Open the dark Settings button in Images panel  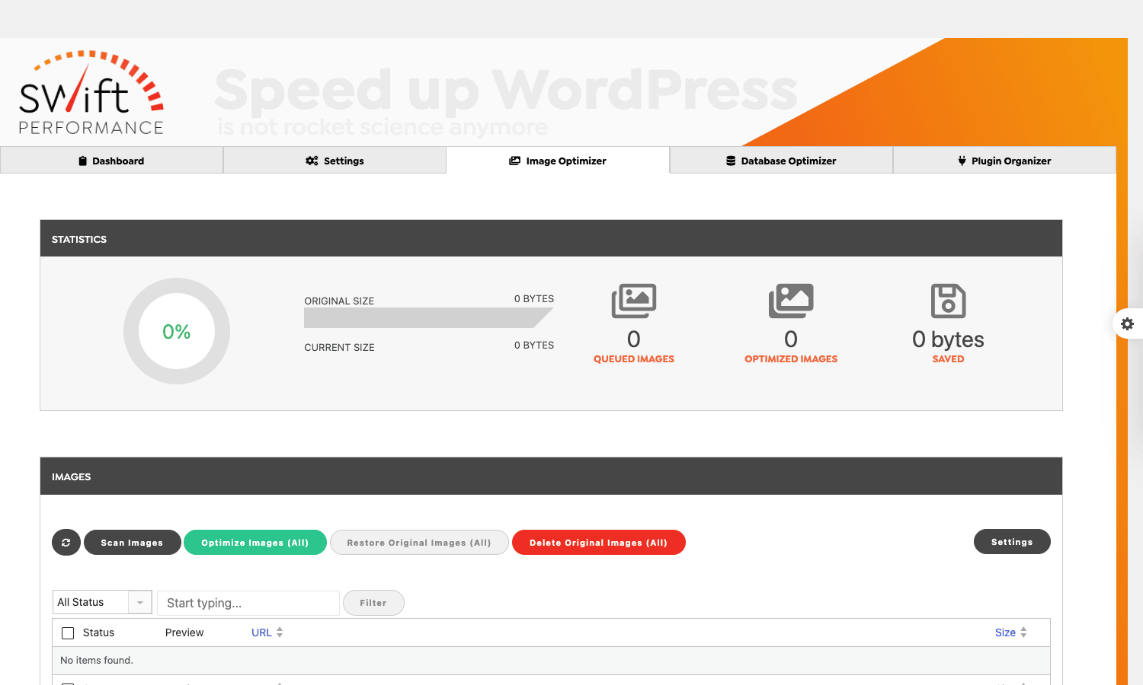[1012, 542]
